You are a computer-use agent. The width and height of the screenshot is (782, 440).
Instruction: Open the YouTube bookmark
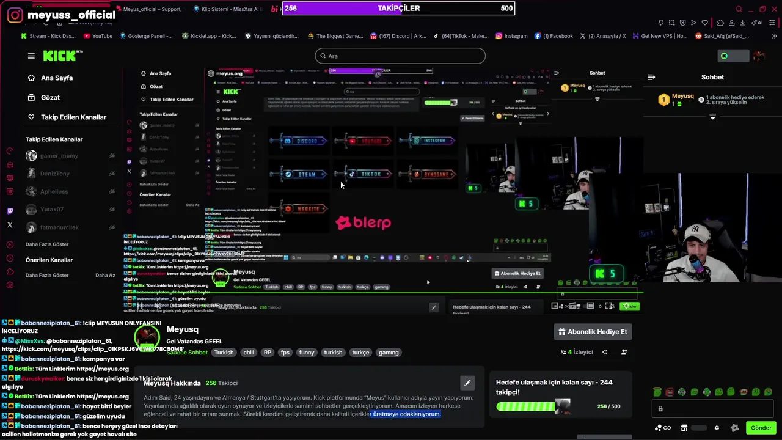(x=98, y=36)
